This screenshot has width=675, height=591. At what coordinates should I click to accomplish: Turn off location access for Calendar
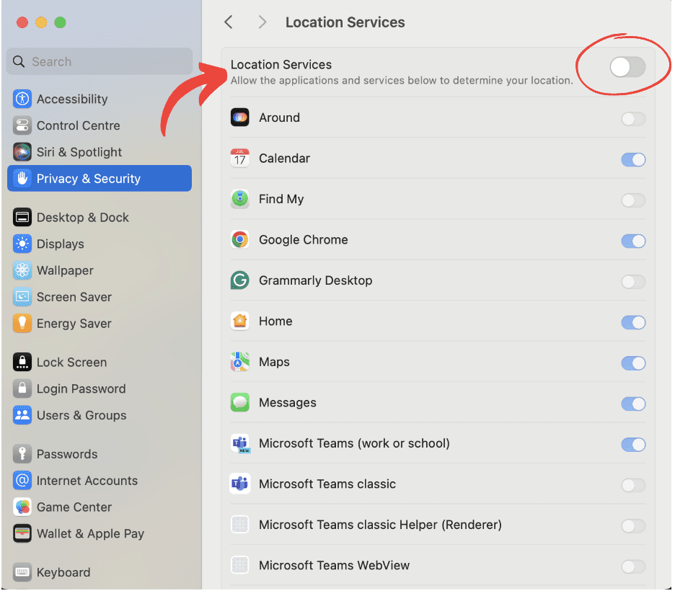(633, 159)
